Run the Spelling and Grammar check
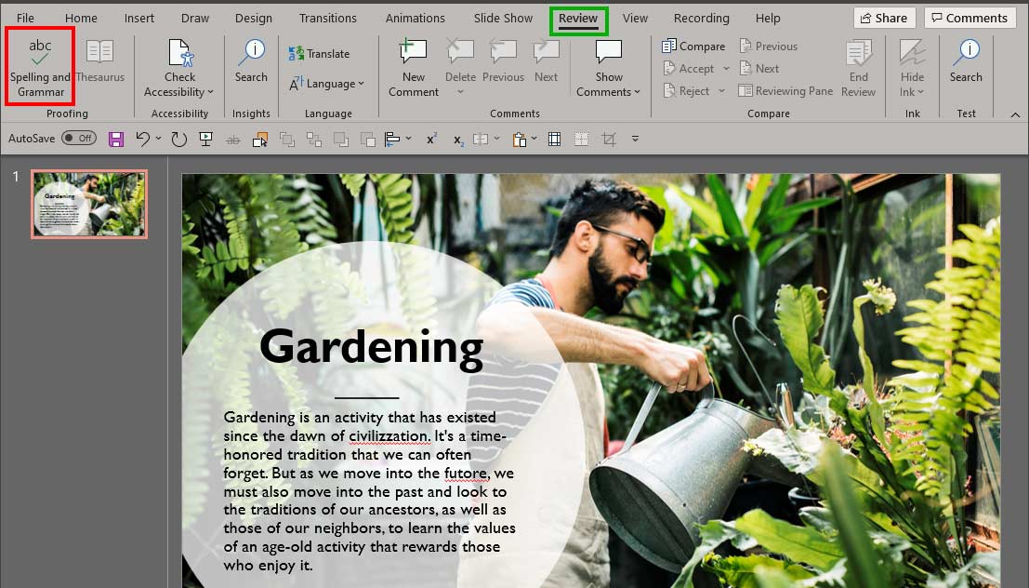 pyautogui.click(x=39, y=65)
